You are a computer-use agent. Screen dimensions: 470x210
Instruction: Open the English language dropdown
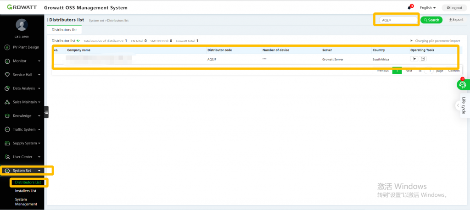[x=428, y=8]
